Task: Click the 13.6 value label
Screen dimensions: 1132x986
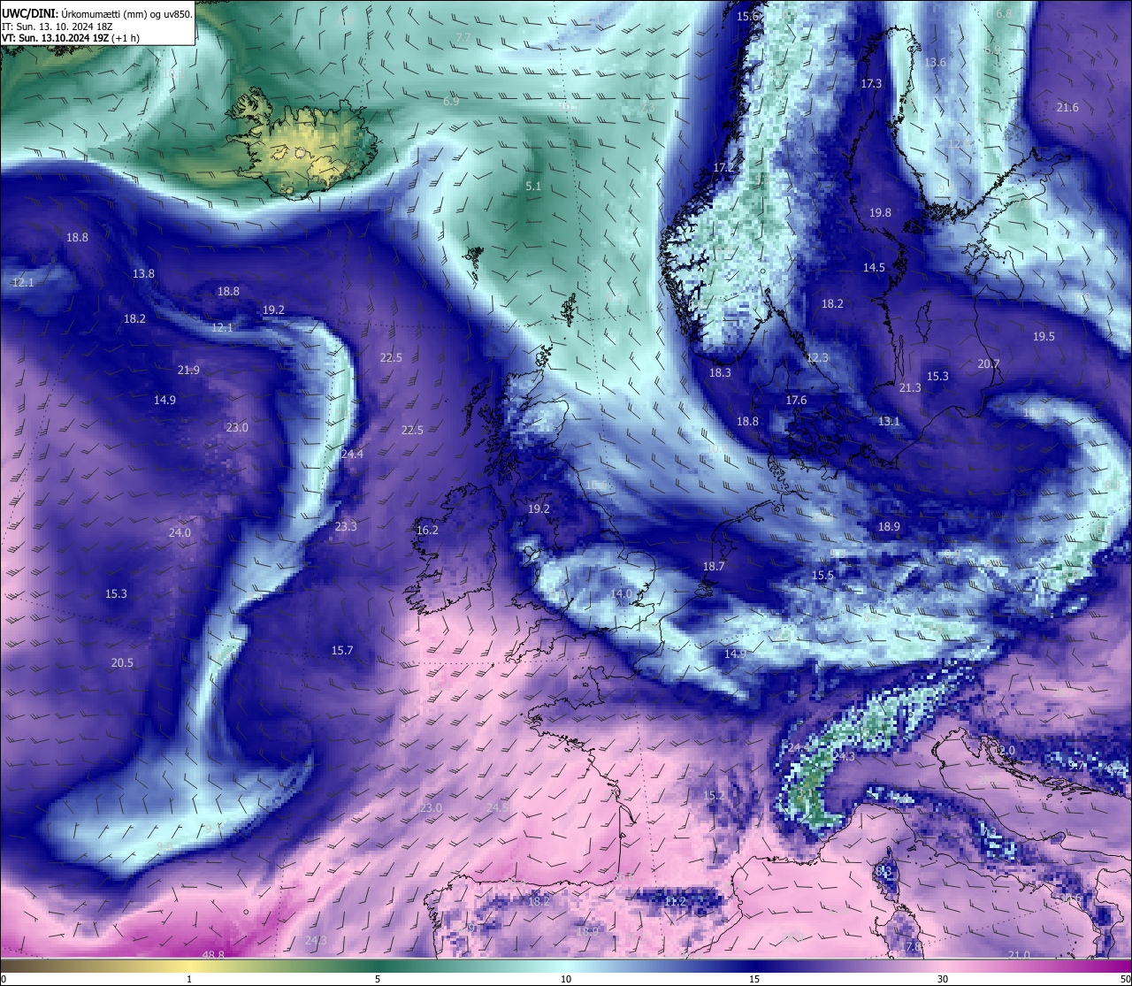Action: pyautogui.click(x=935, y=63)
